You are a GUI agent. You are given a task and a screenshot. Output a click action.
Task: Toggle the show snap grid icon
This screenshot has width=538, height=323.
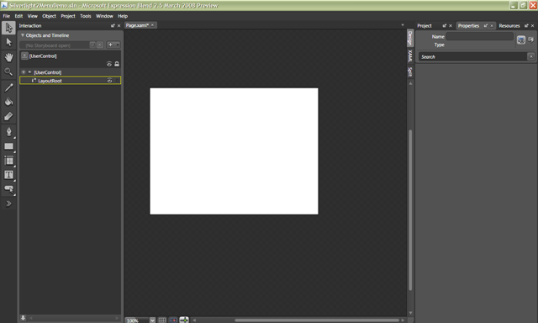[162, 320]
